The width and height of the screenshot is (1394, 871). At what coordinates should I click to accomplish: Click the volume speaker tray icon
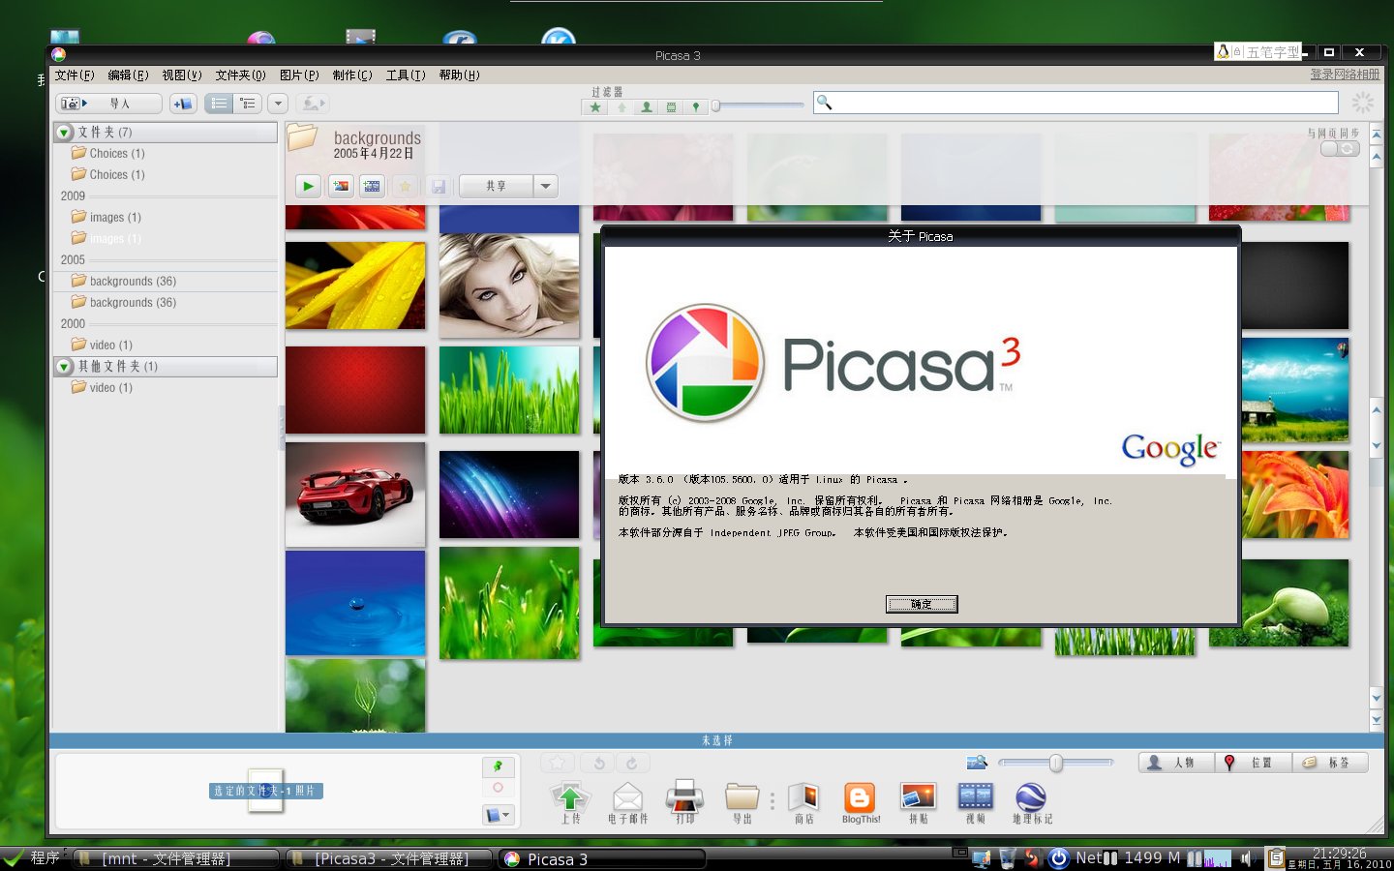coord(1248,857)
